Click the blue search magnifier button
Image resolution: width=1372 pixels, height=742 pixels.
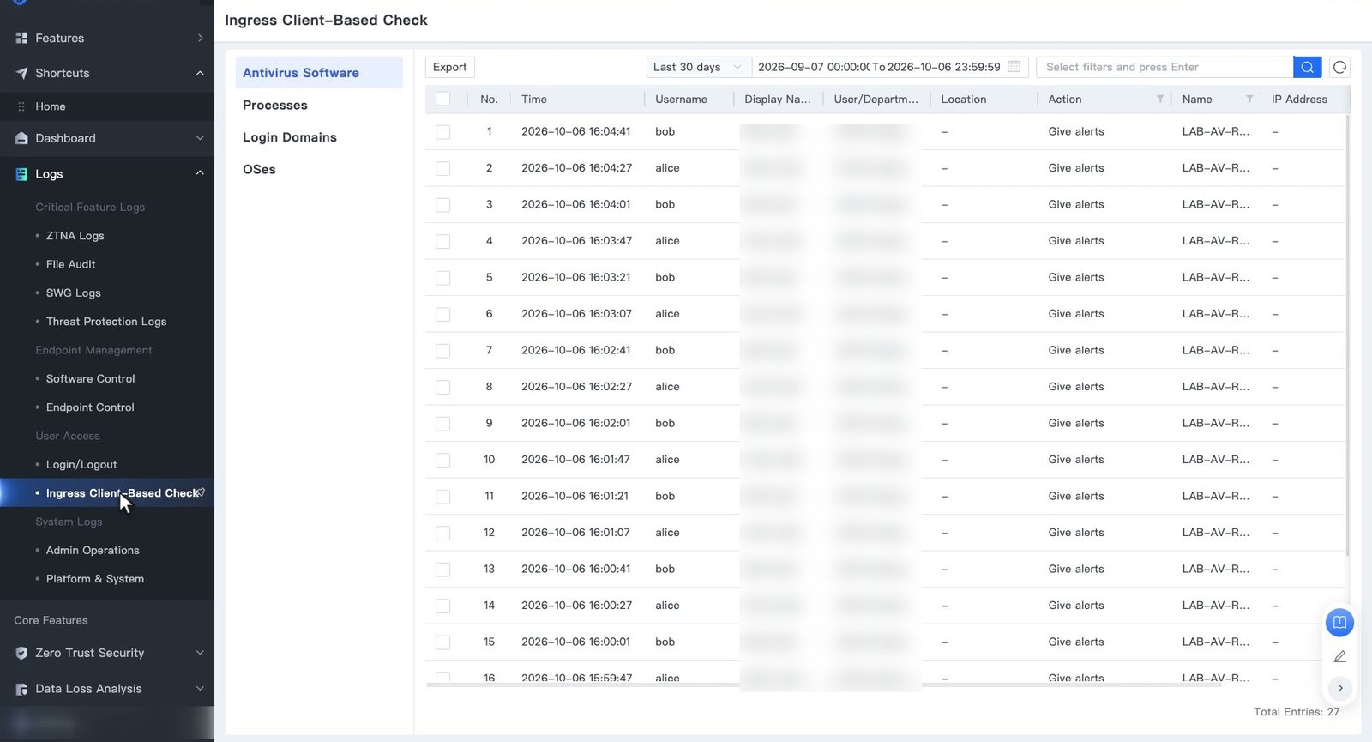(x=1307, y=67)
